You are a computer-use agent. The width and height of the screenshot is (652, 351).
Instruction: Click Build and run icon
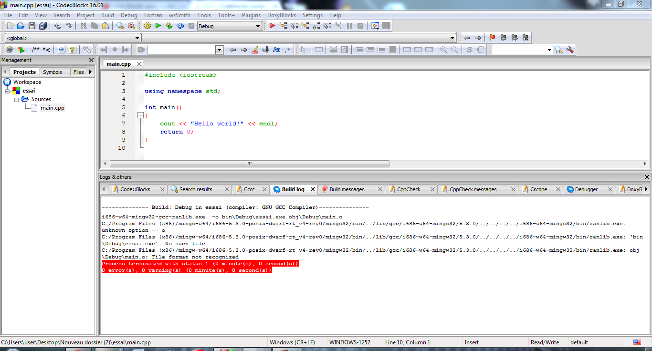point(169,26)
